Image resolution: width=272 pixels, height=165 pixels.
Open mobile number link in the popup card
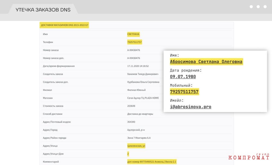point(184,91)
